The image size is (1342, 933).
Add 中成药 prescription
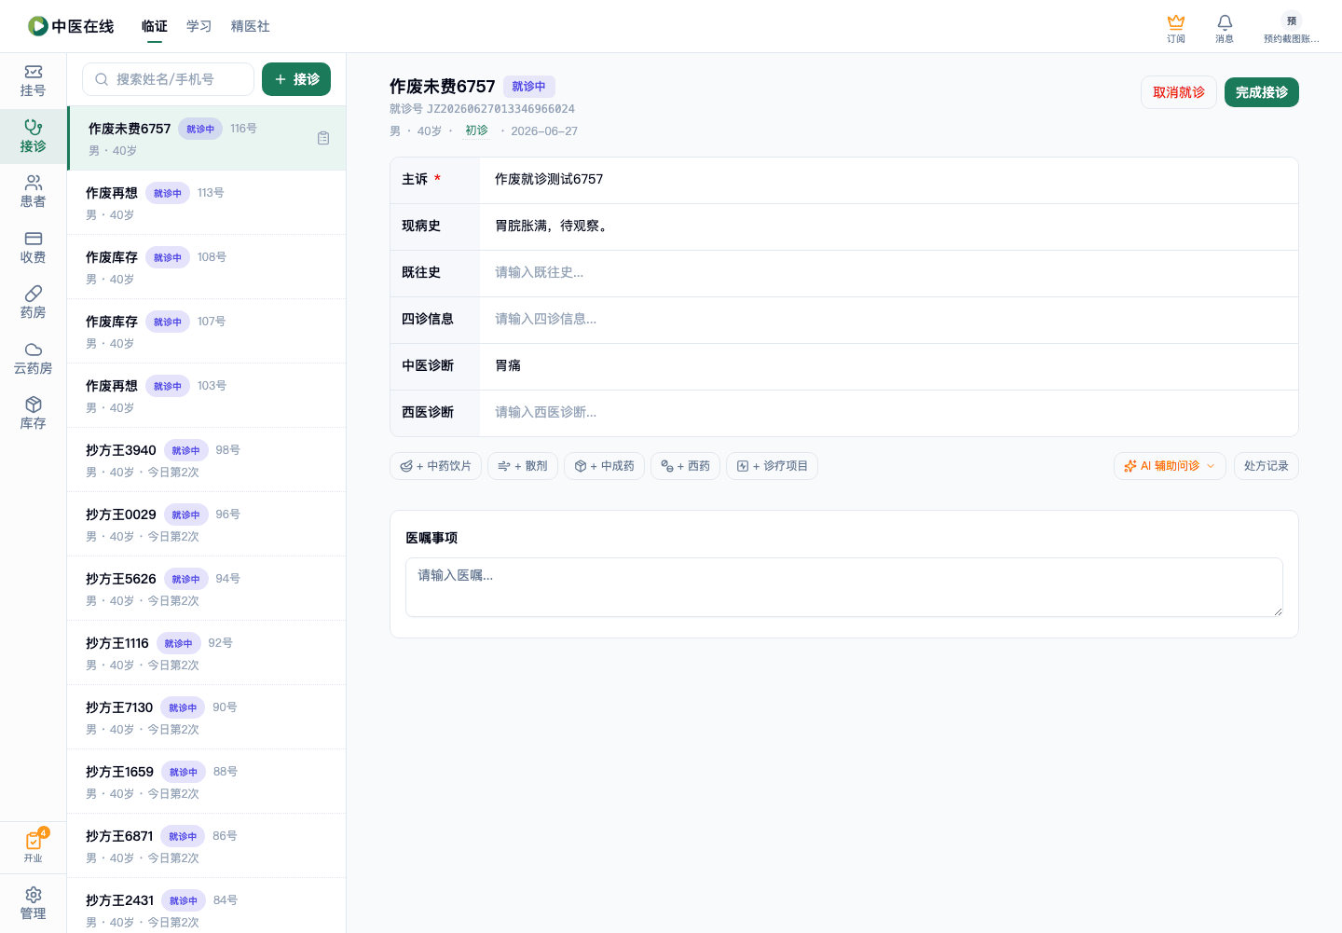click(x=604, y=466)
